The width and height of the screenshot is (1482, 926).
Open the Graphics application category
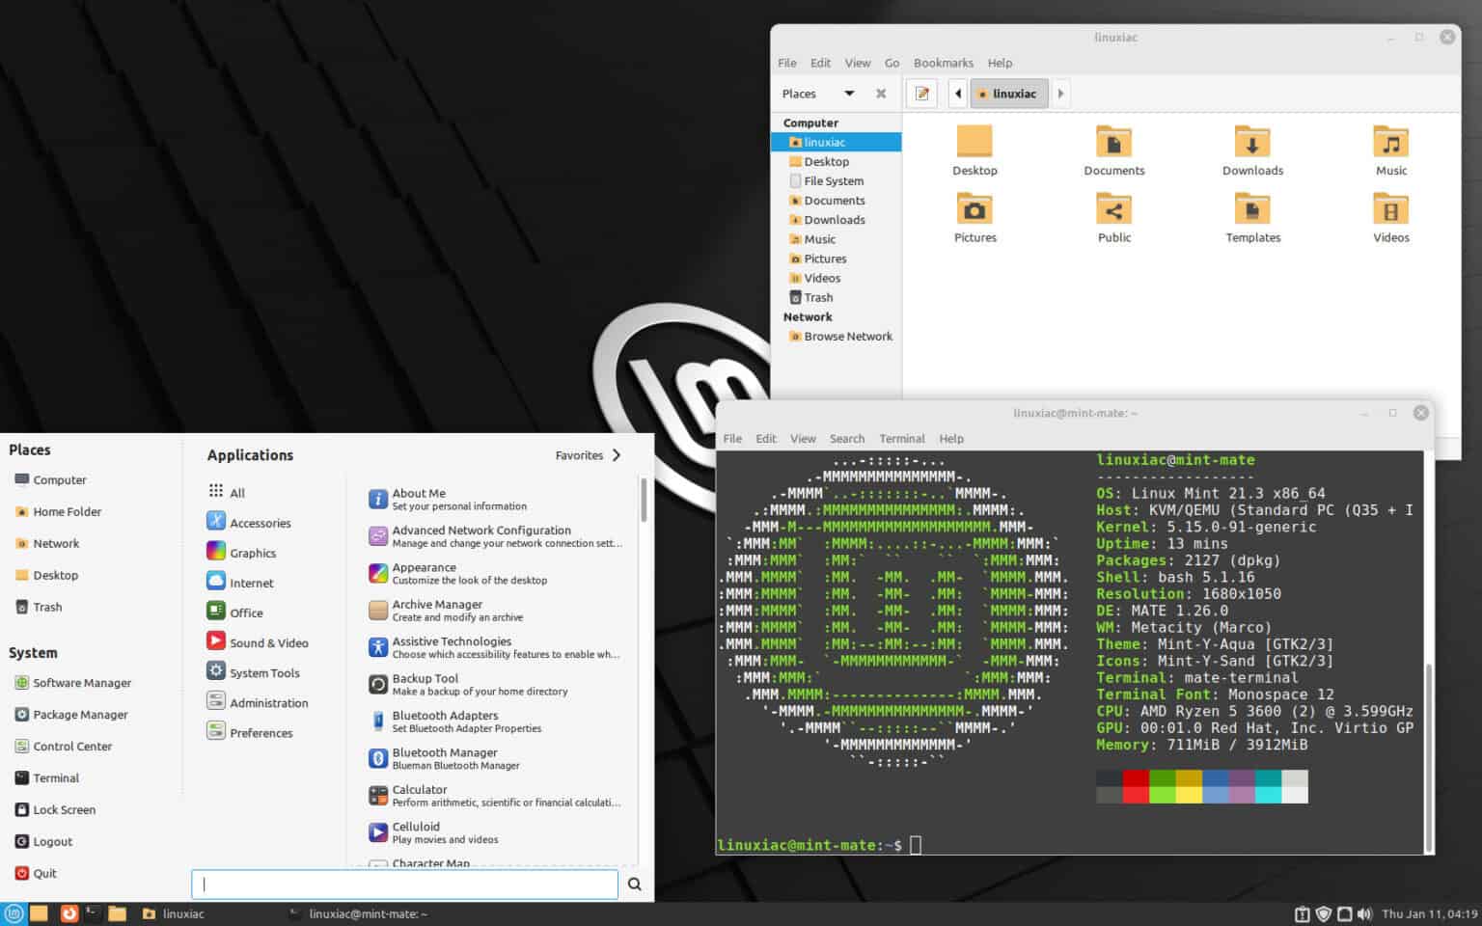[253, 552]
